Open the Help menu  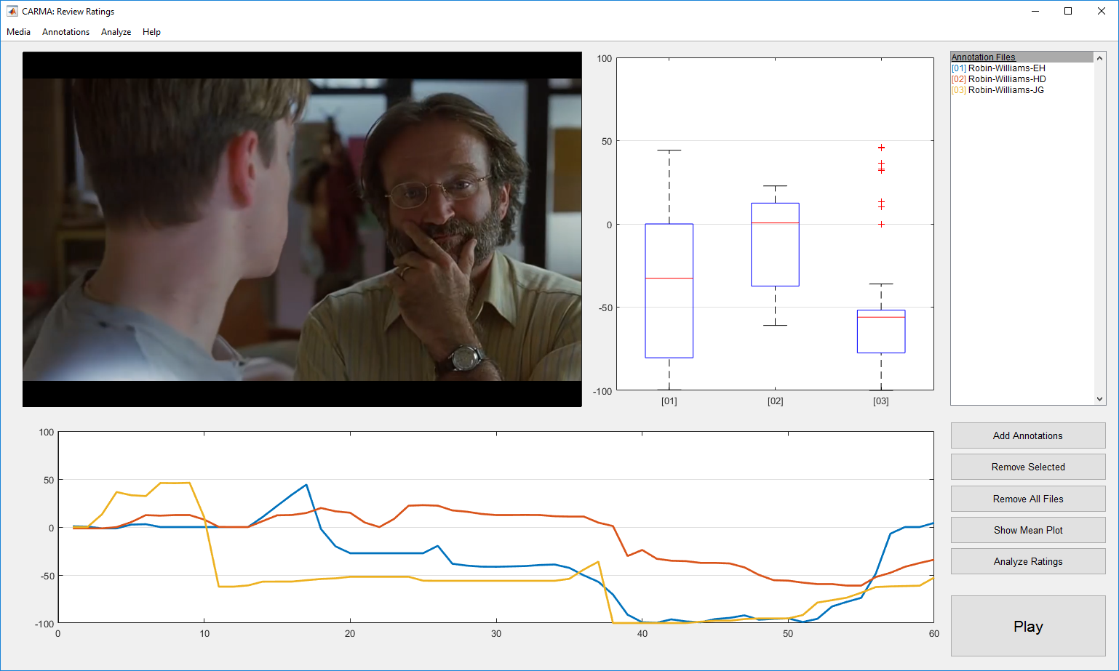[x=151, y=32]
